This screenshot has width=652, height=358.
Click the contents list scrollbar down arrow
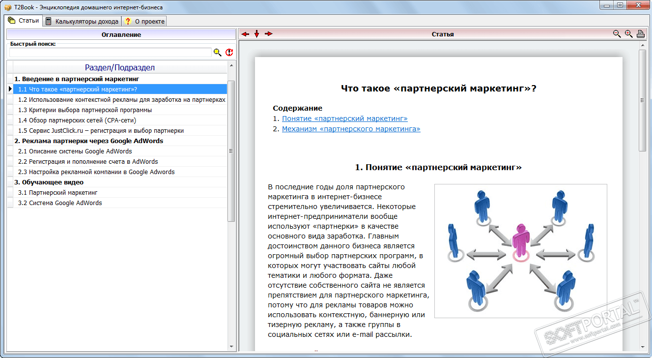pos(231,347)
